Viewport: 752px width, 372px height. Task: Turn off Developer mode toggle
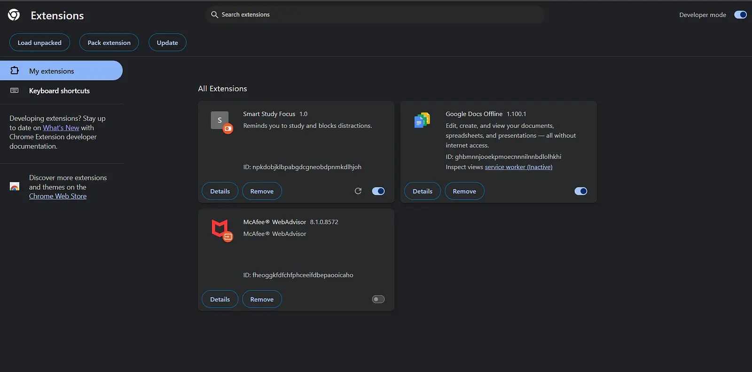point(740,15)
